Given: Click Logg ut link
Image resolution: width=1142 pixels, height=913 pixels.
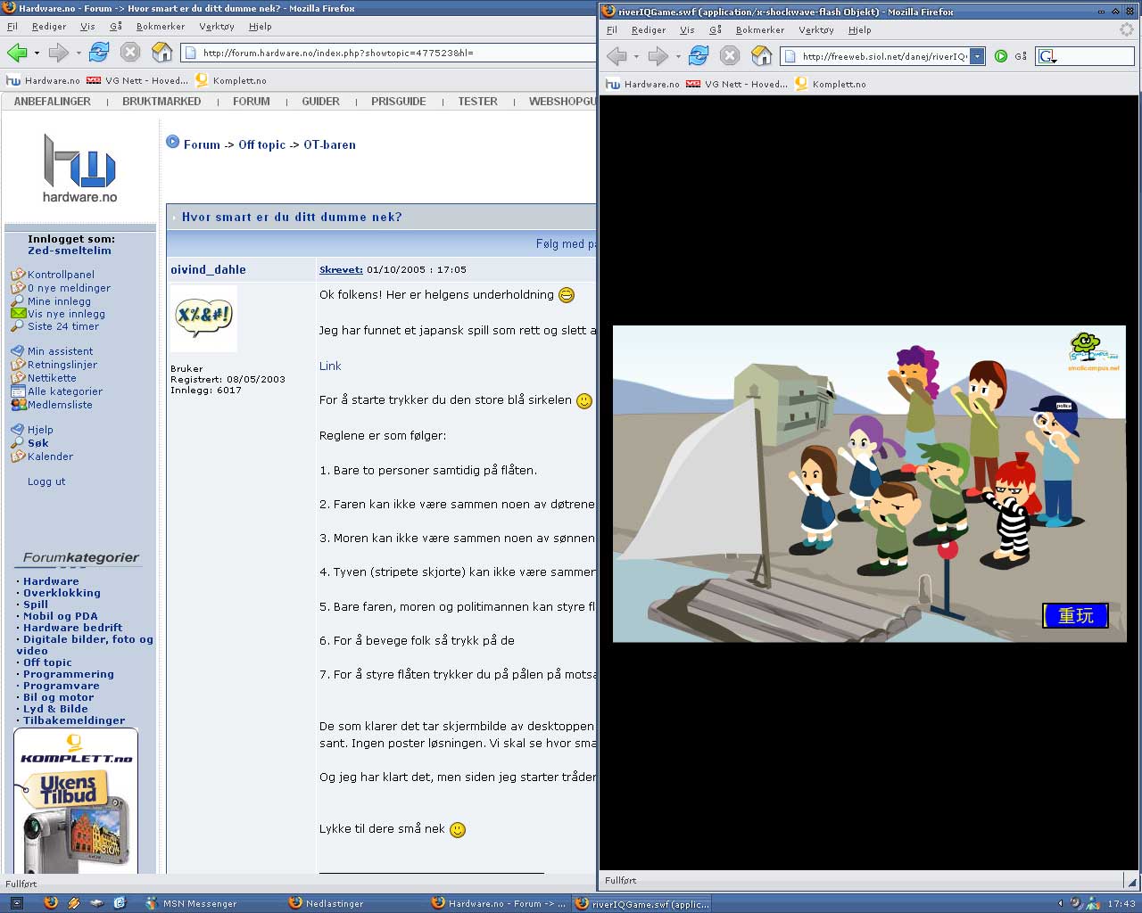Looking at the screenshot, I should pos(46,481).
